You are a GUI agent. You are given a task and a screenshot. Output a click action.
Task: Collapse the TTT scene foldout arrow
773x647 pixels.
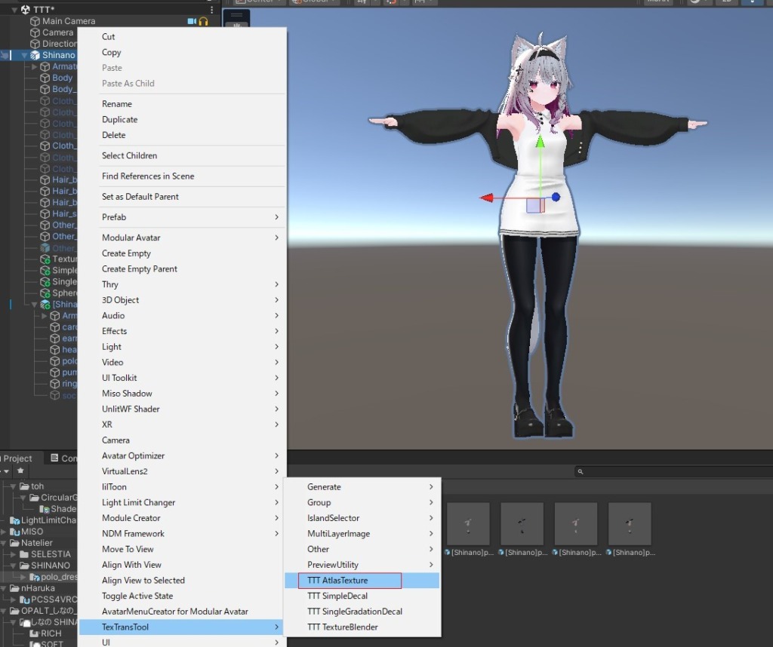[14, 9]
